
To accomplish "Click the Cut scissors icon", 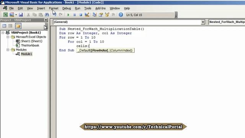I will [x=28, y=15].
